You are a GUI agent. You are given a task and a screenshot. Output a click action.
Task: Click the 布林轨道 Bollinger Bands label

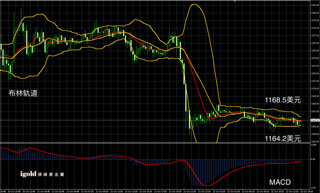(x=23, y=93)
